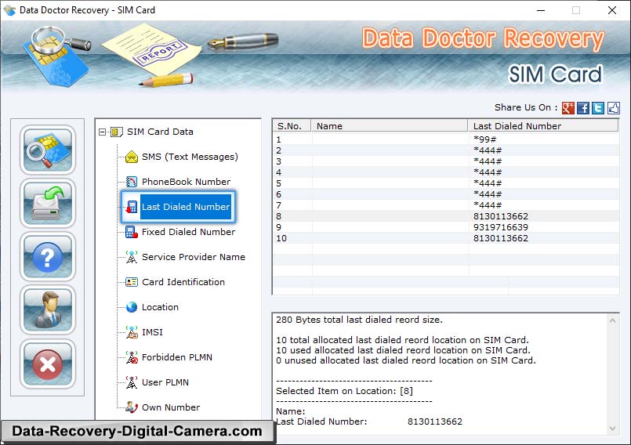Screen dimensions: 631x445
Task: Click the Forbidden PLMN tower icon
Action: [132, 357]
